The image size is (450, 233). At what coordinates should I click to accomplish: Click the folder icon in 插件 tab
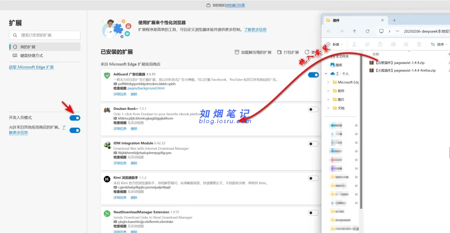[328, 20]
